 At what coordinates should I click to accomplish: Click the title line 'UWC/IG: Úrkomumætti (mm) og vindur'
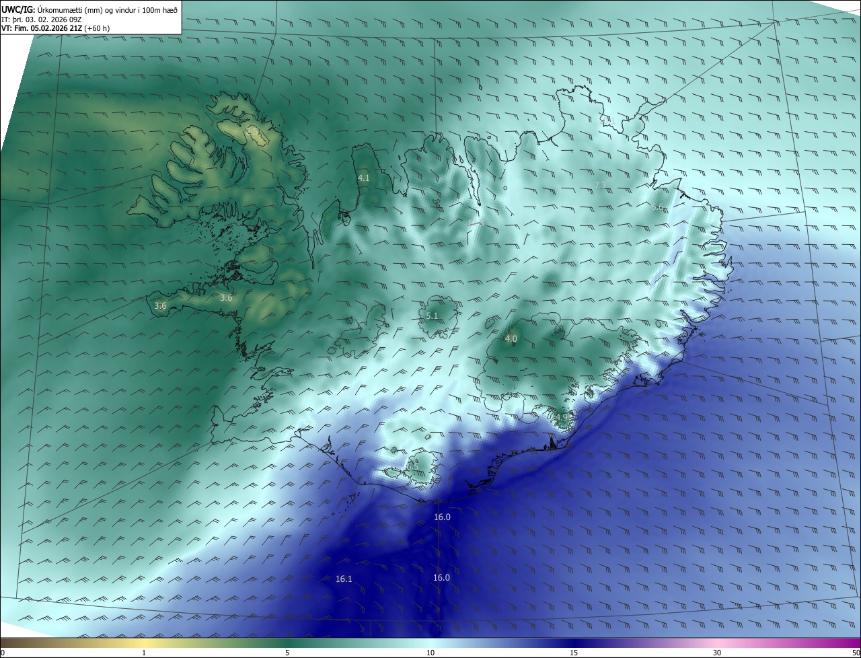coord(89,9)
